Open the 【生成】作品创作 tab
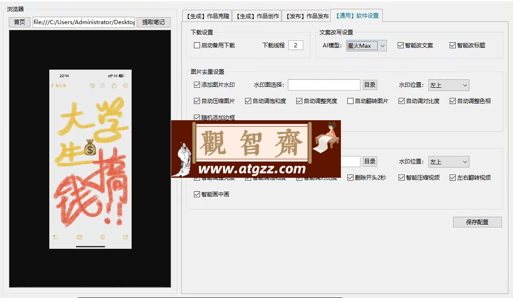 [x=258, y=16]
